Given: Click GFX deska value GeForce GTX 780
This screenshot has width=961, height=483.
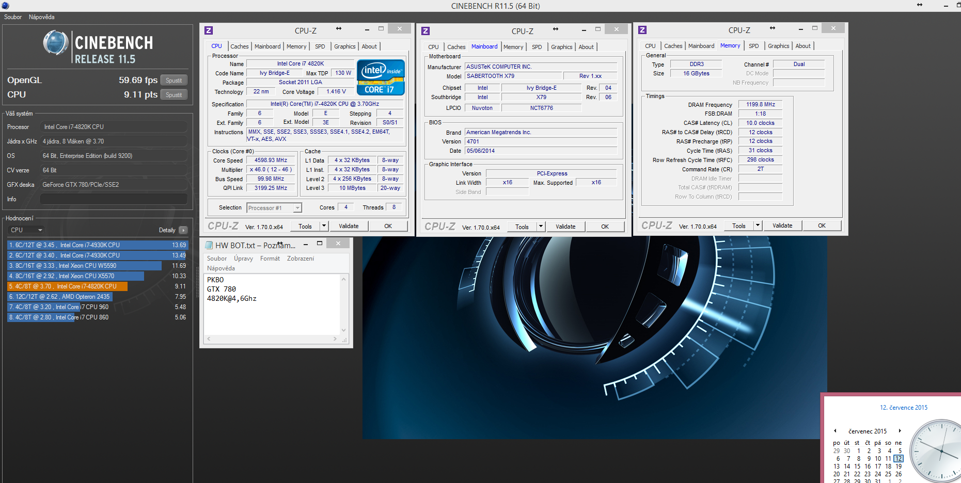Looking at the screenshot, I should click(114, 185).
